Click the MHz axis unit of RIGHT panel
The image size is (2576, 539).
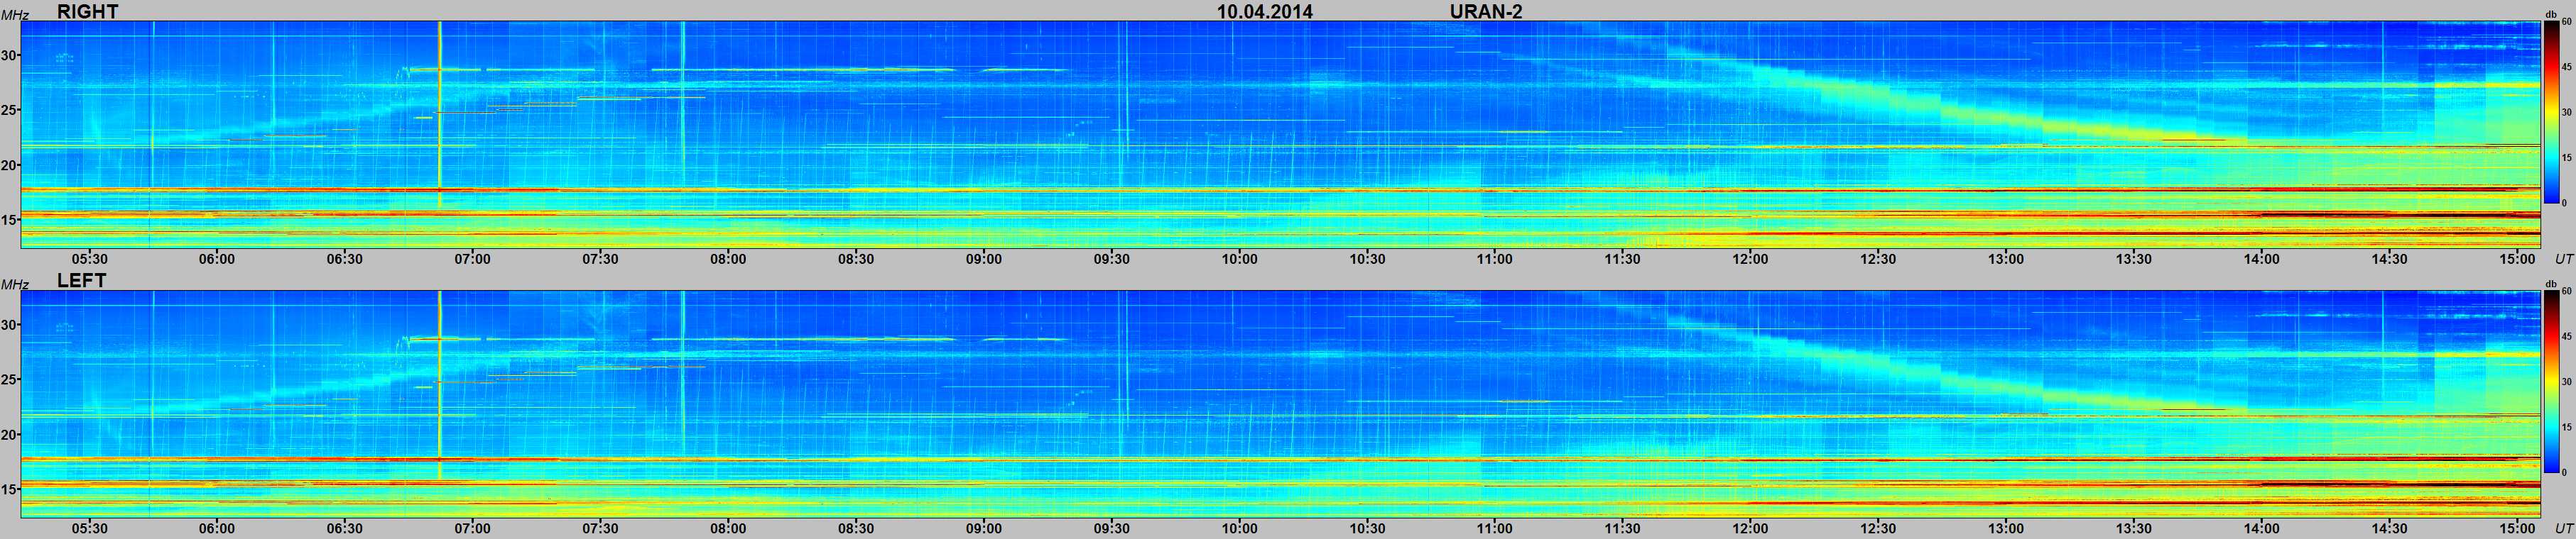(14, 14)
